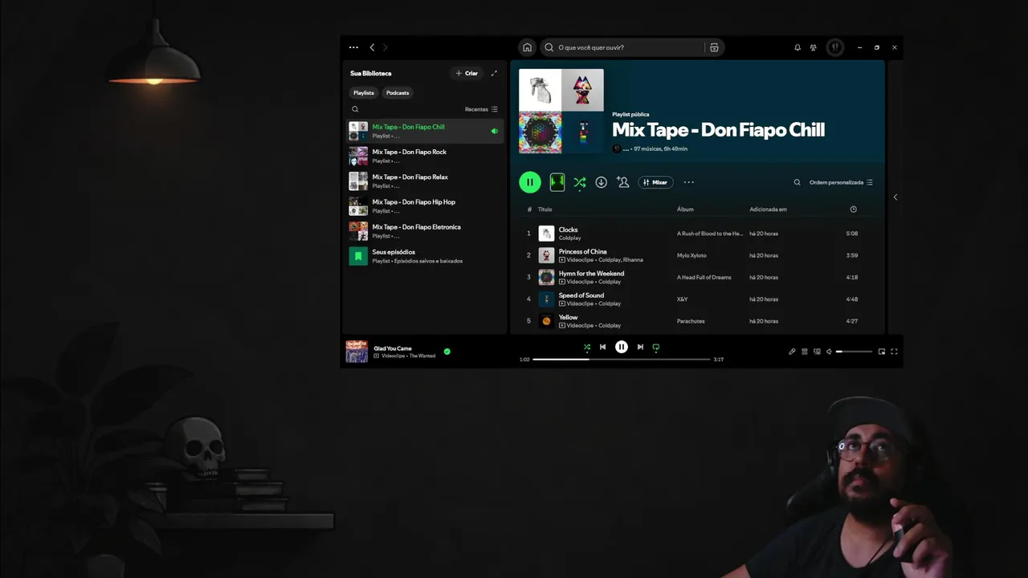
Task: Mute with the volume speaker icon
Action: click(830, 352)
